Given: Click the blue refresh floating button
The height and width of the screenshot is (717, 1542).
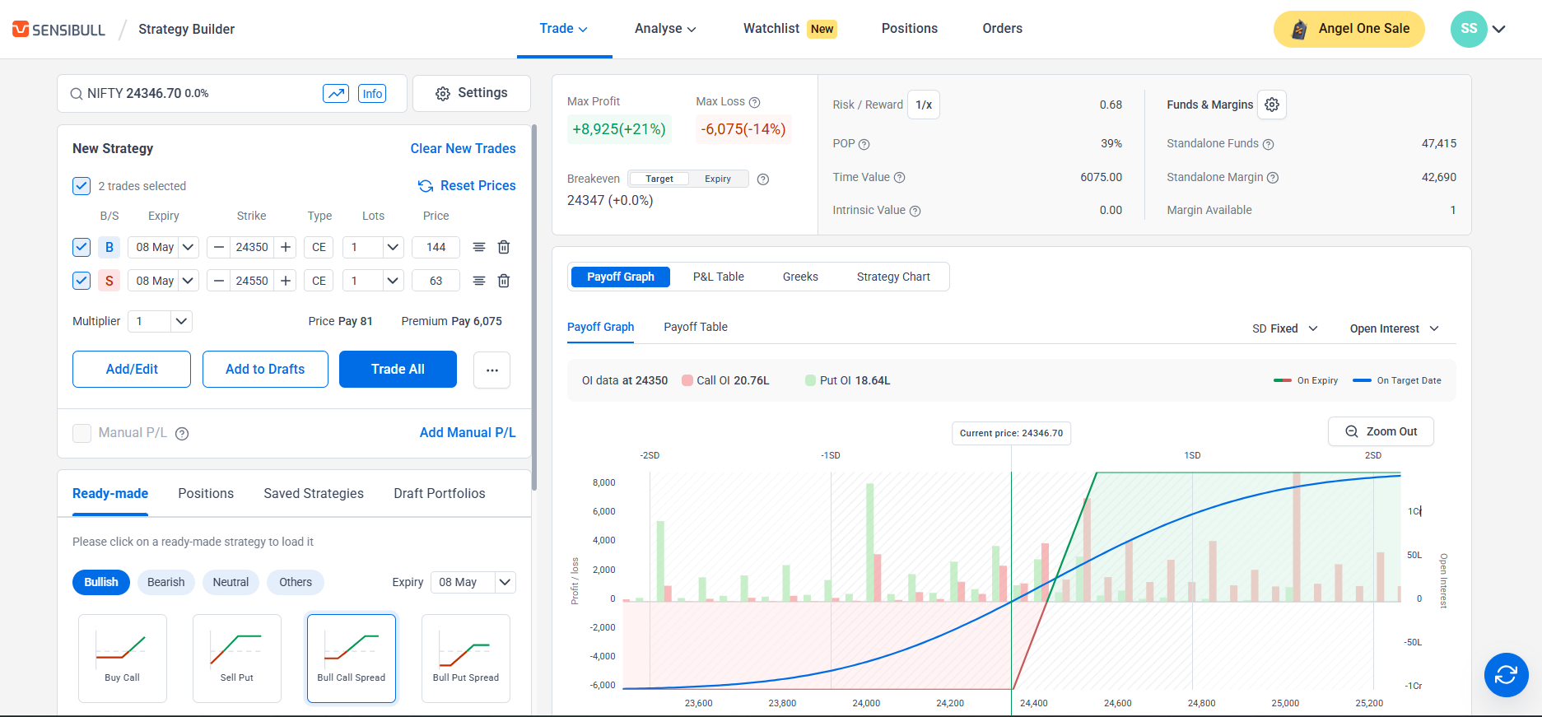Looking at the screenshot, I should pyautogui.click(x=1506, y=675).
